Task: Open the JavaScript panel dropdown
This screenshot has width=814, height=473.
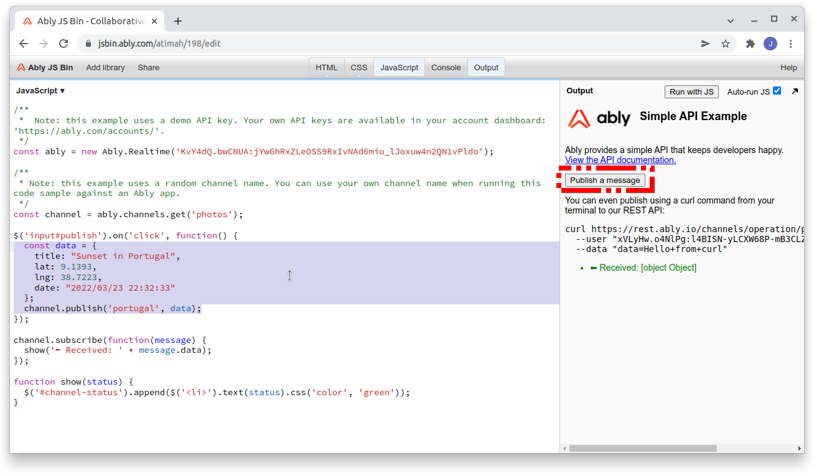Action: [40, 91]
